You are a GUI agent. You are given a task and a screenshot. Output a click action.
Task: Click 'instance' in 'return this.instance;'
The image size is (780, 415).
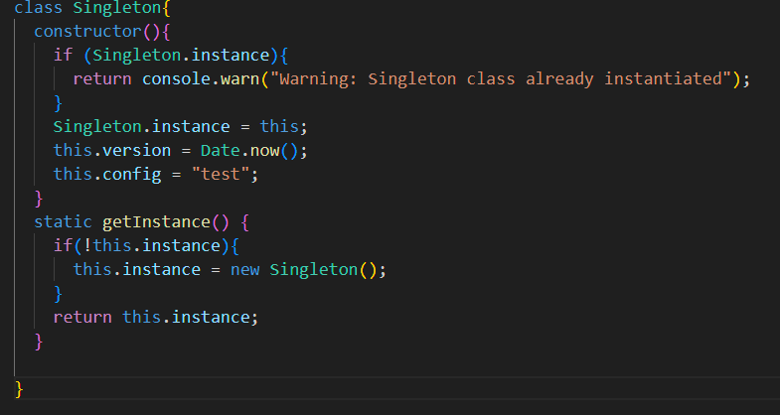tap(211, 317)
